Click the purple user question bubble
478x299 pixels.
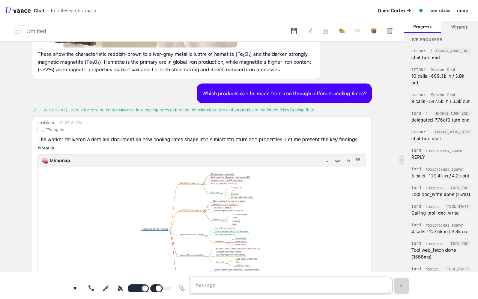point(284,94)
